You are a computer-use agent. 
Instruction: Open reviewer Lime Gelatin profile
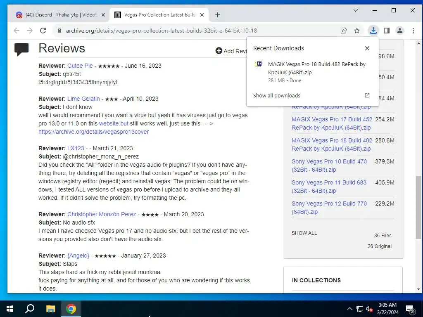pyautogui.click(x=83, y=99)
